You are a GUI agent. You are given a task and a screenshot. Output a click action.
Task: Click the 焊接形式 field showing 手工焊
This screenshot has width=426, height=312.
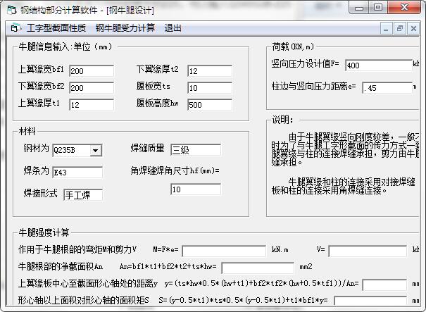83,195
